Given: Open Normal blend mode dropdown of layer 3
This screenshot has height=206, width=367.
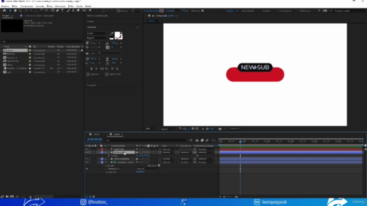Looking at the screenshot, I should coord(168,159).
